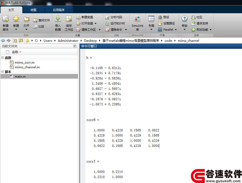This screenshot has width=242, height=183.
Task: Open 附加功能 dropdown arrow
Action: [x=211, y=30]
